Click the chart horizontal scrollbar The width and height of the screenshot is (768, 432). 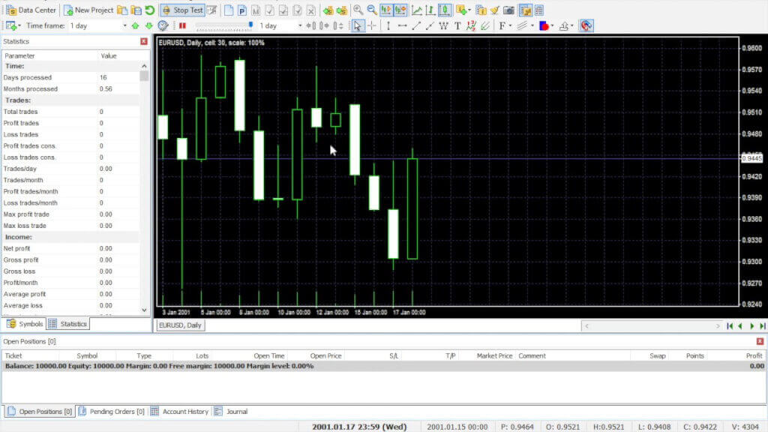click(x=652, y=325)
